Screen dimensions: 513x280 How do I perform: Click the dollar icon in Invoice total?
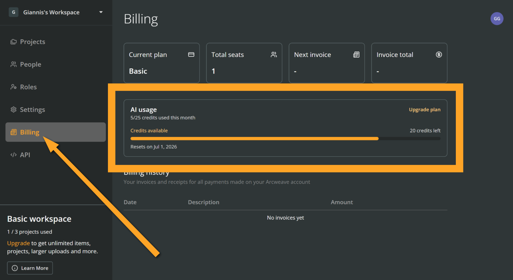pyautogui.click(x=439, y=55)
